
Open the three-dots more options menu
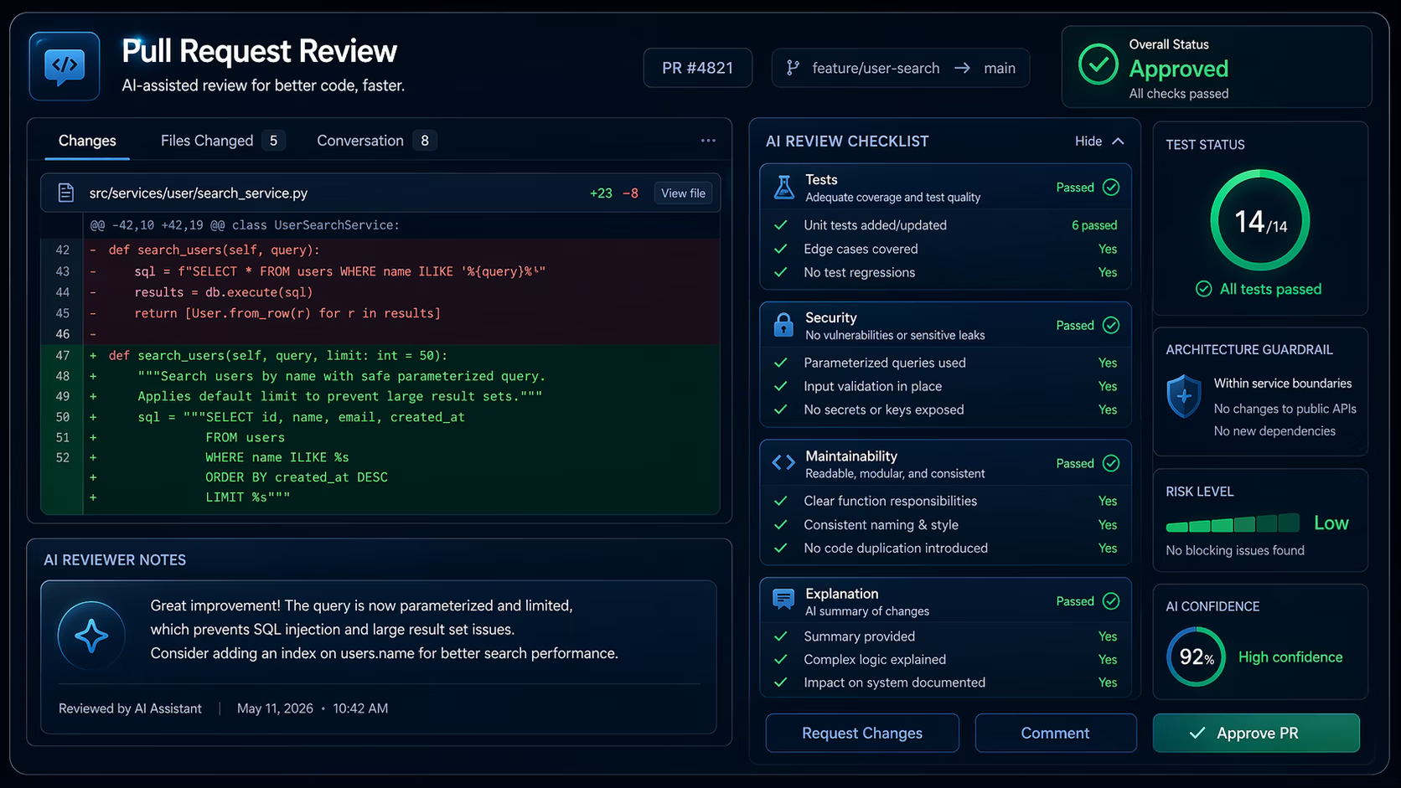pos(708,141)
